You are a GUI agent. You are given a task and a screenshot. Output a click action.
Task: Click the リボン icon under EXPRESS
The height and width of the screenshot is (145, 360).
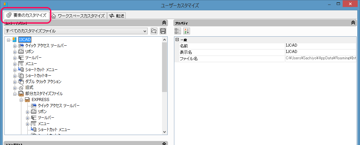coord(34,112)
